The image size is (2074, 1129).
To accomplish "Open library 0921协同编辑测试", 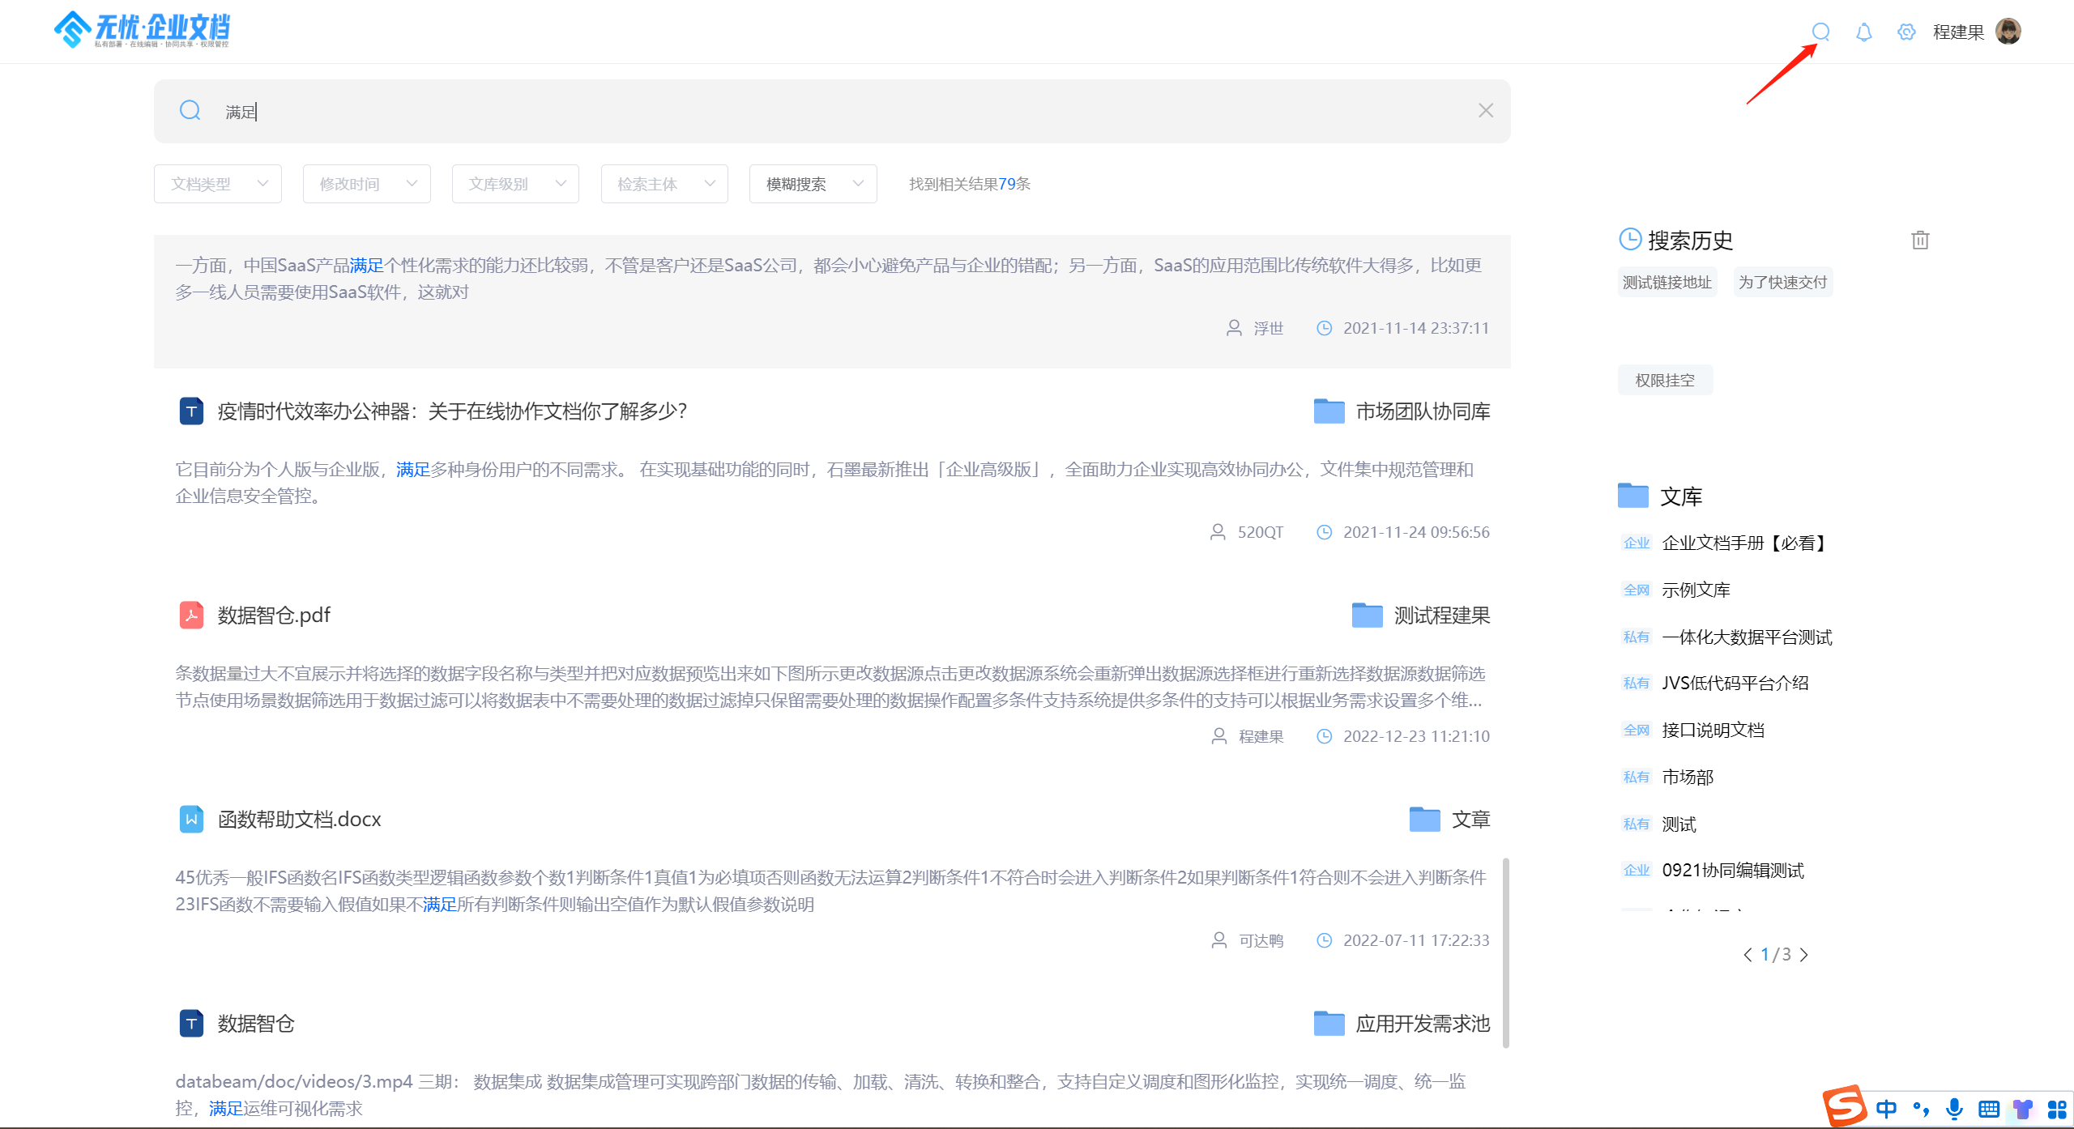I will tap(1733, 870).
